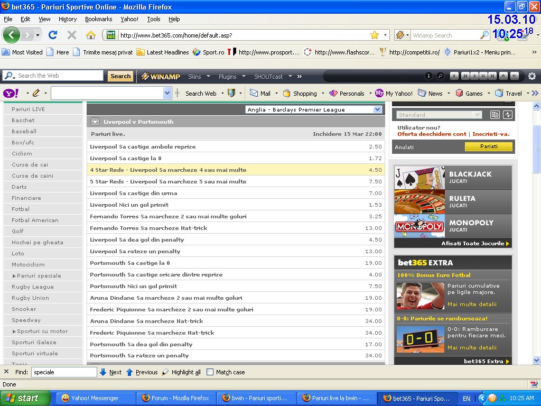Image resolution: width=541 pixels, height=406 pixels.
Task: Click the 4.50 odds for 4 Star Reds
Action: click(375, 170)
